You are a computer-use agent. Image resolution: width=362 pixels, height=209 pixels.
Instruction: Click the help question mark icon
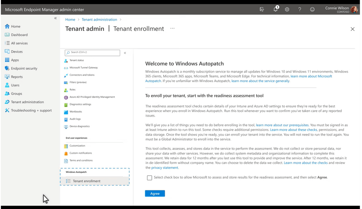click(x=300, y=10)
